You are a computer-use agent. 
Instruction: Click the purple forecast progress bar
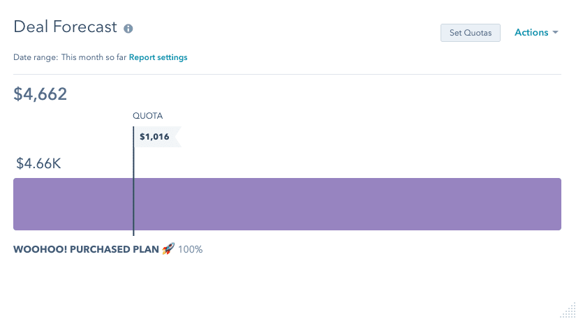[x=287, y=204]
